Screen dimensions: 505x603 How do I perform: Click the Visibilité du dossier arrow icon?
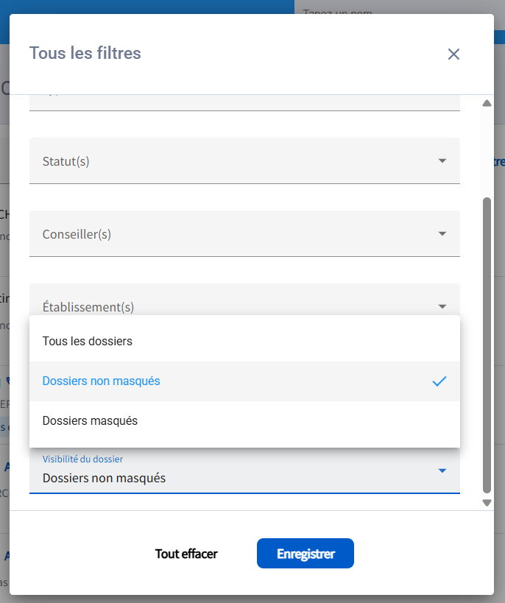pyautogui.click(x=442, y=470)
